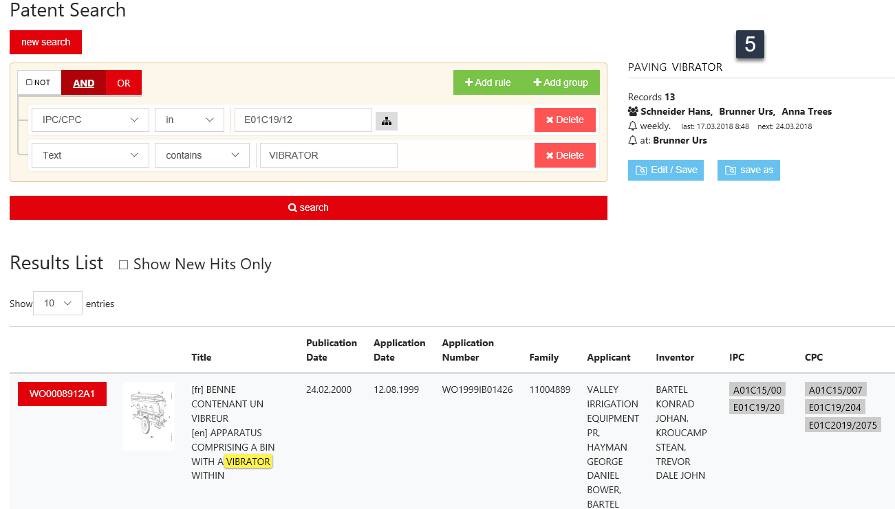Click the weekly alert bell icon
This screenshot has width=895, height=509.
(x=633, y=126)
